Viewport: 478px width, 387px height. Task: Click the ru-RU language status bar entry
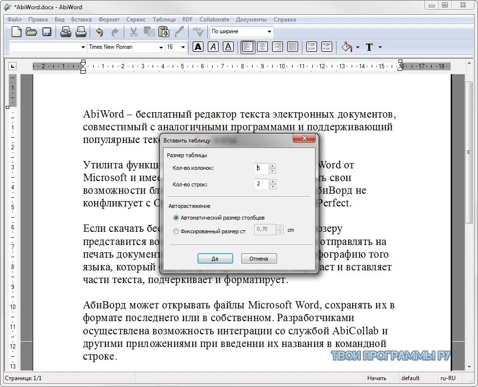(448, 378)
